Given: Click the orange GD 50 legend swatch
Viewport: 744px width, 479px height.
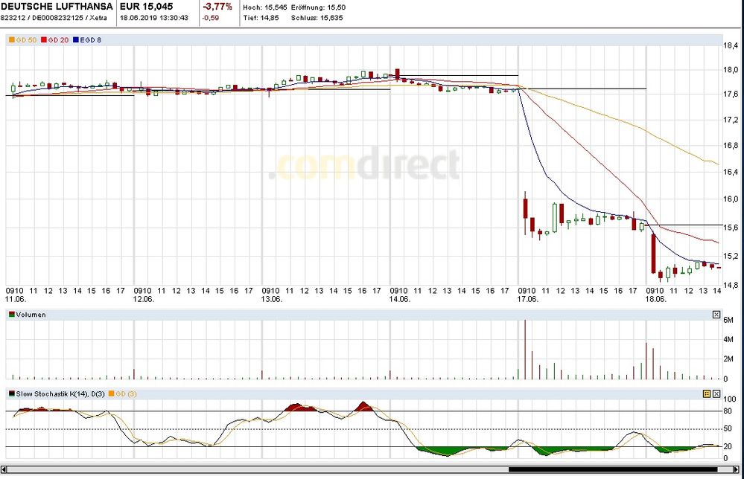Looking at the screenshot, I should click(x=12, y=40).
